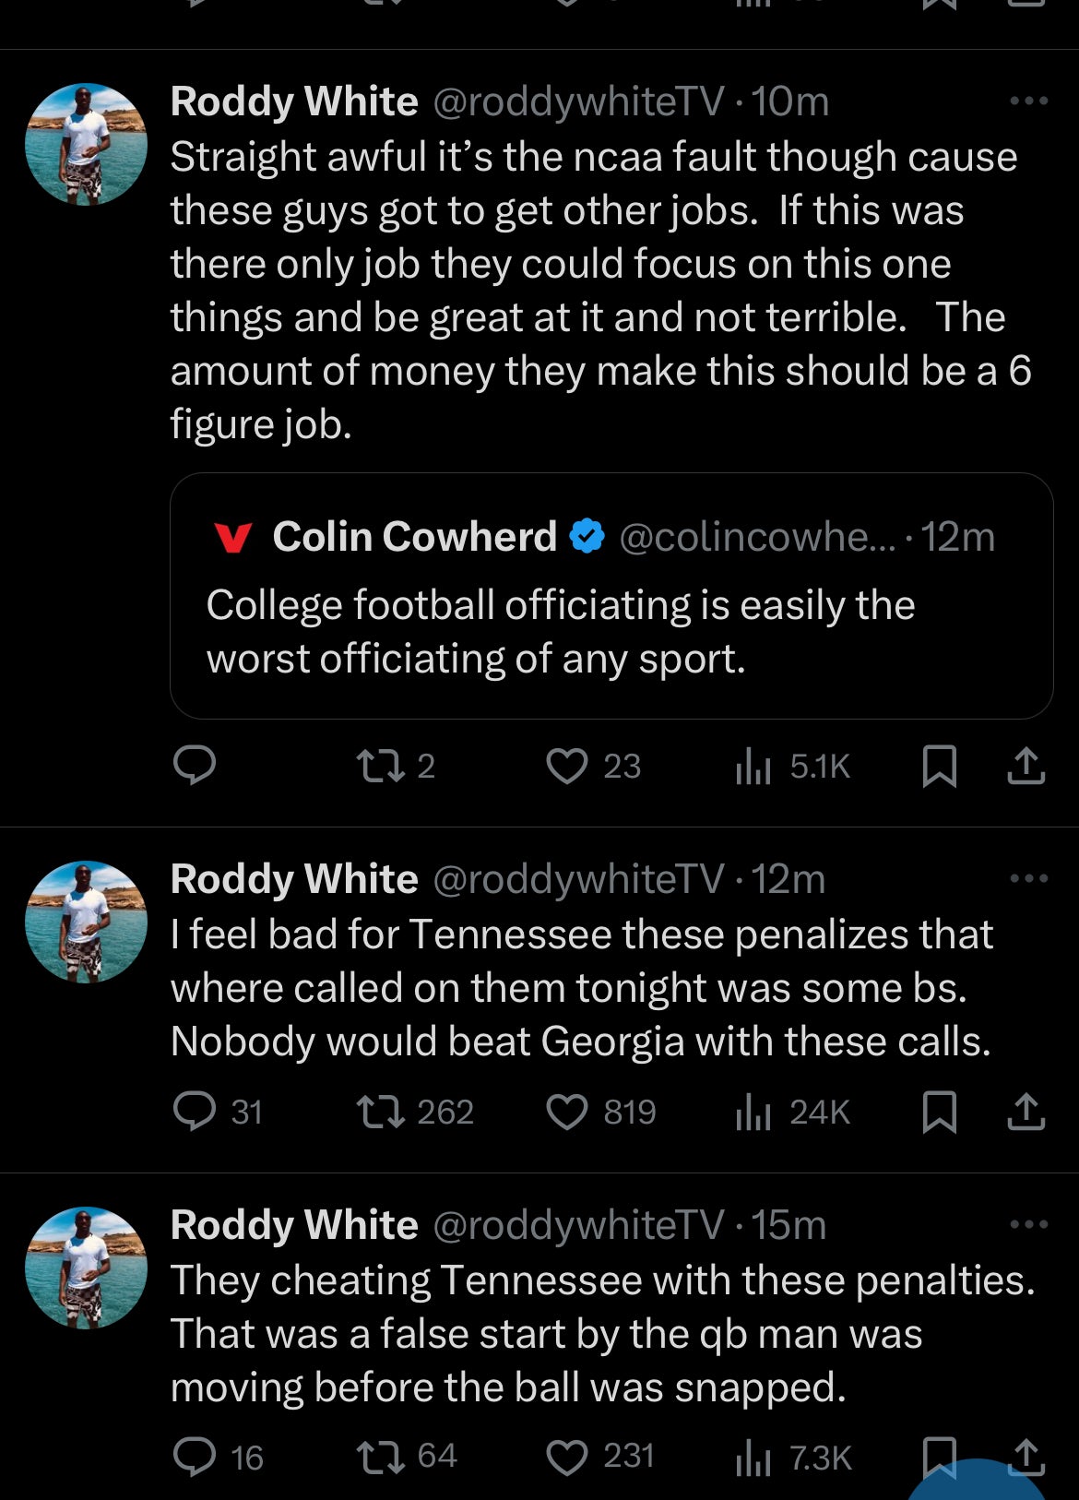
Task: Bookmark the Tennessee penalties tweet at 12m
Action: pos(939,1113)
